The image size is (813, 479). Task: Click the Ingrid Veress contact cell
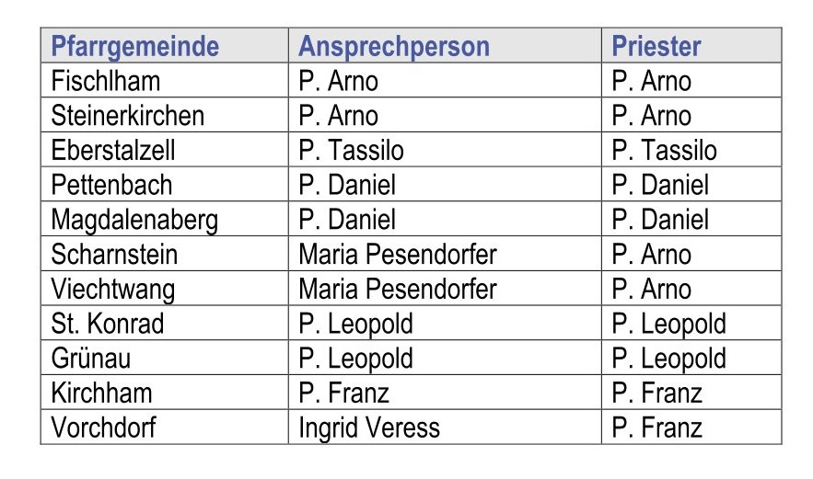[x=369, y=428]
